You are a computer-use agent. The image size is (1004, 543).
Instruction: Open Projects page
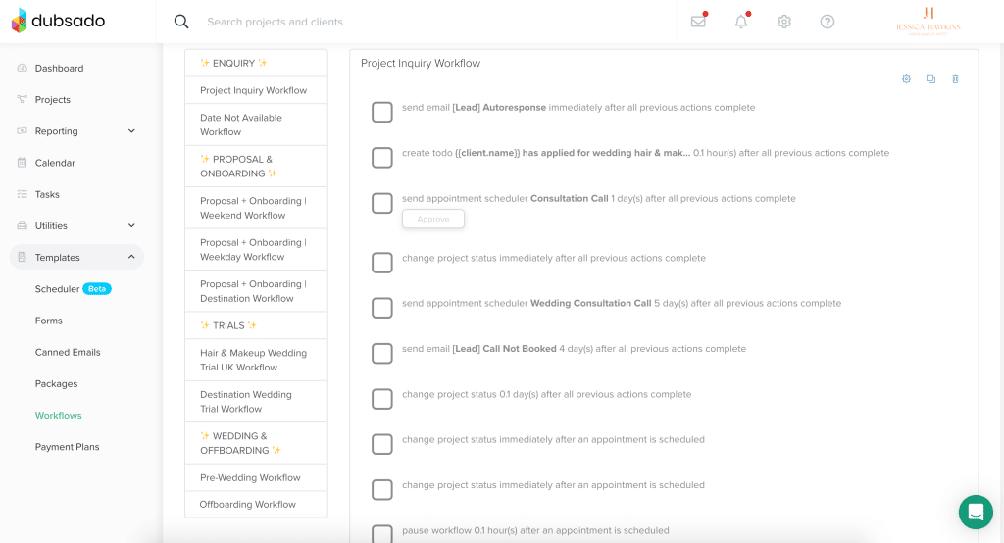click(53, 99)
